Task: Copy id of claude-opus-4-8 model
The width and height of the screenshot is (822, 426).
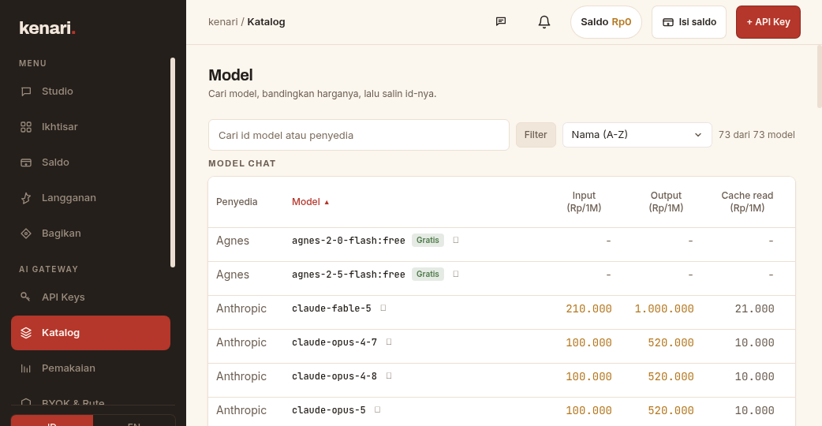Action: [x=389, y=376]
